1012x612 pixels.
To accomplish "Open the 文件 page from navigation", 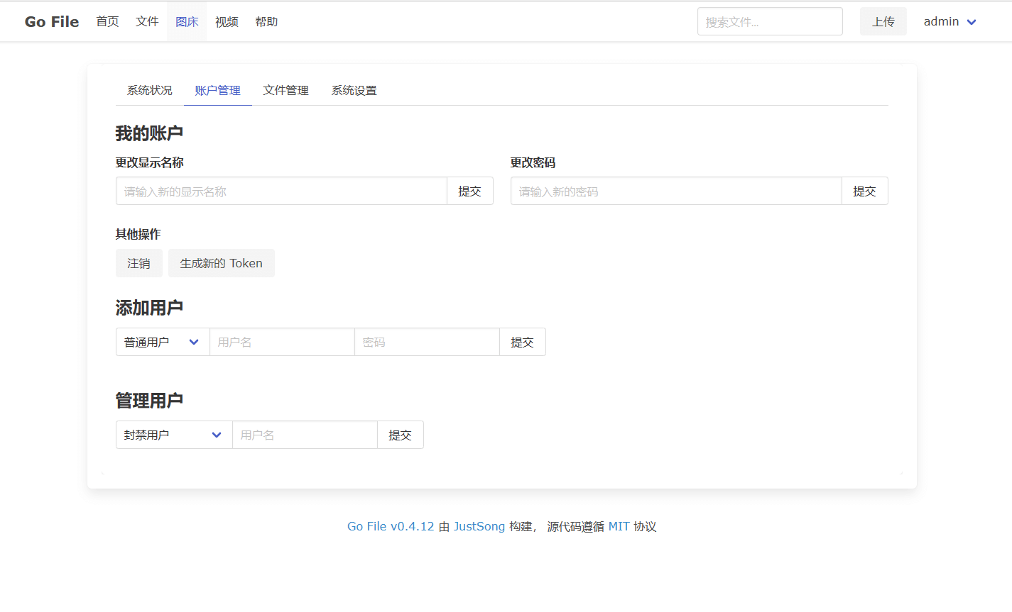I will pyautogui.click(x=147, y=21).
